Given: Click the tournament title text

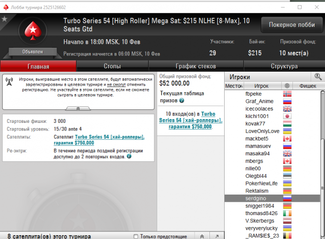Looking at the screenshot, I should (156, 25).
